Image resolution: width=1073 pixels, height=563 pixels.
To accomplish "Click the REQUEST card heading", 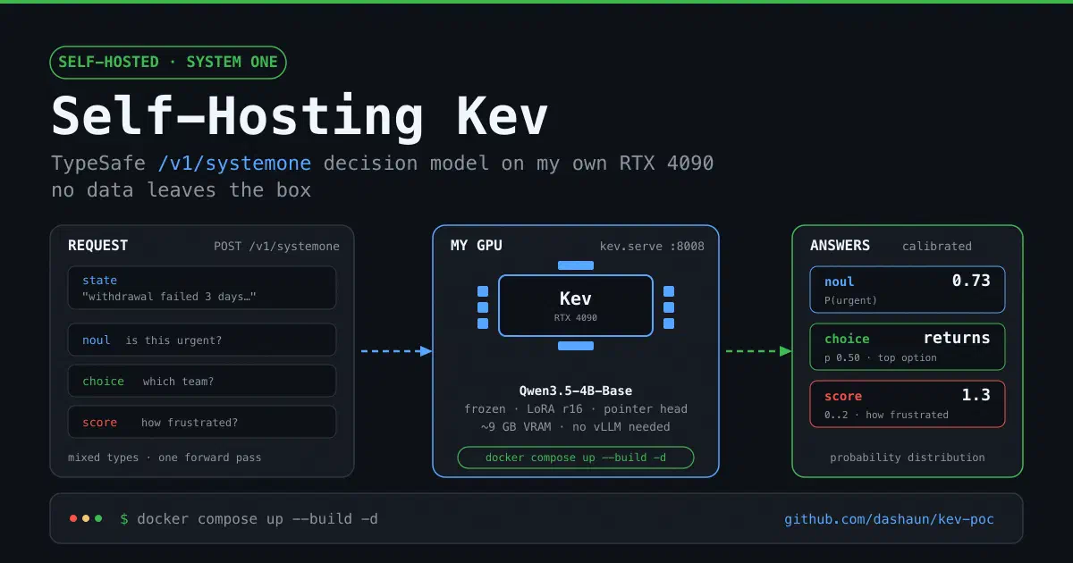I will 98,245.
